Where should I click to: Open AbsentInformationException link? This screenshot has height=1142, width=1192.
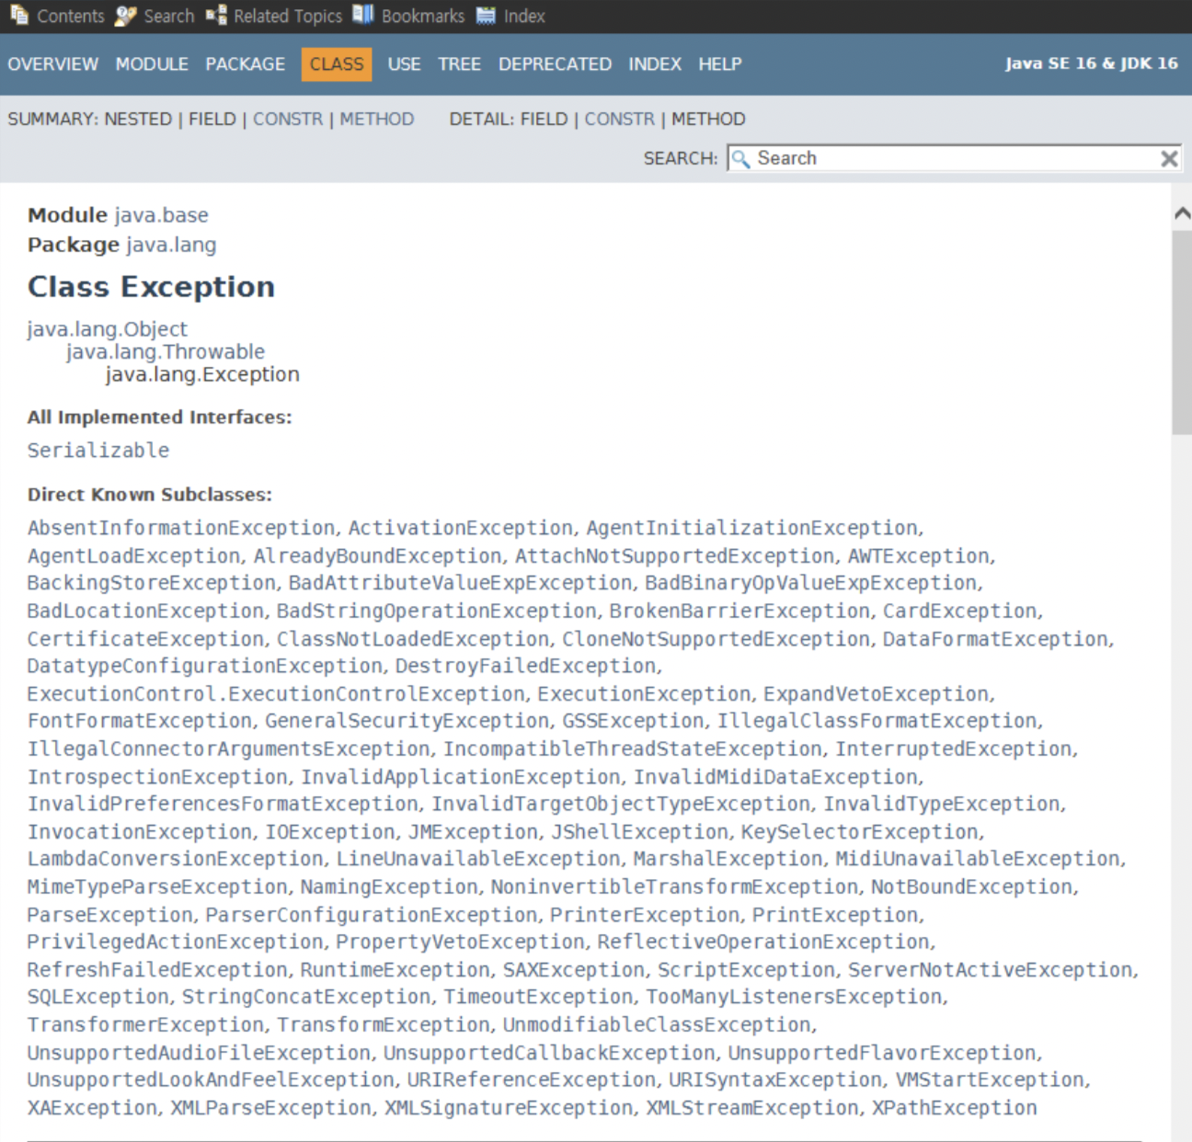[x=181, y=528]
